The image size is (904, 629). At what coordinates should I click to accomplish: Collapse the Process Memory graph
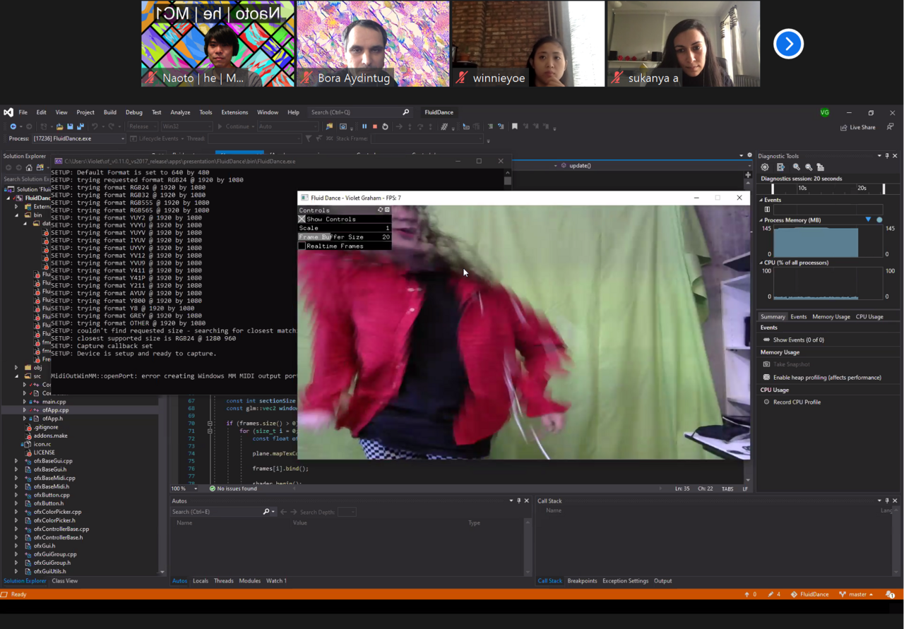pyautogui.click(x=762, y=220)
